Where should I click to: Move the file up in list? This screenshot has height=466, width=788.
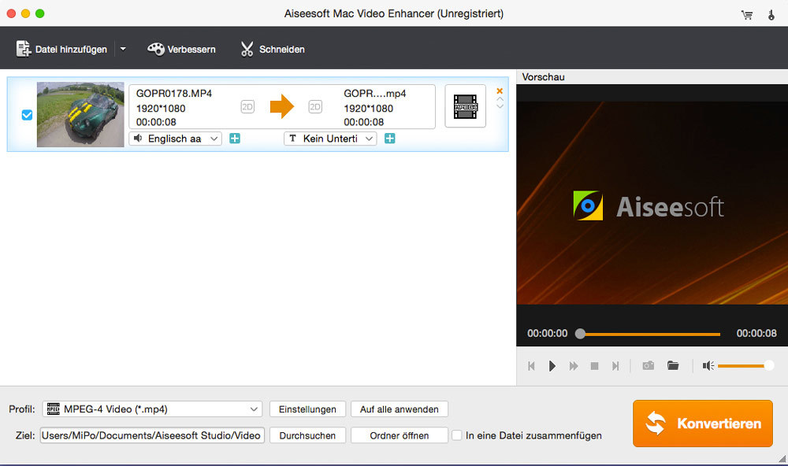pyautogui.click(x=500, y=99)
